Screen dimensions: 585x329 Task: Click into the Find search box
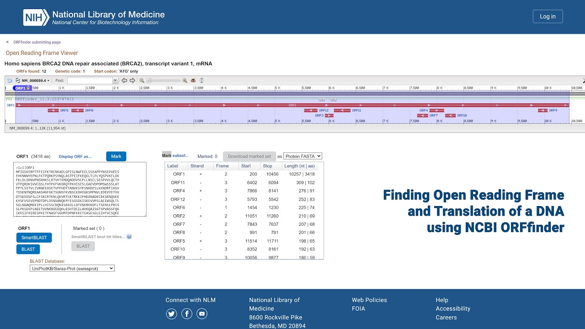[x=90, y=80]
